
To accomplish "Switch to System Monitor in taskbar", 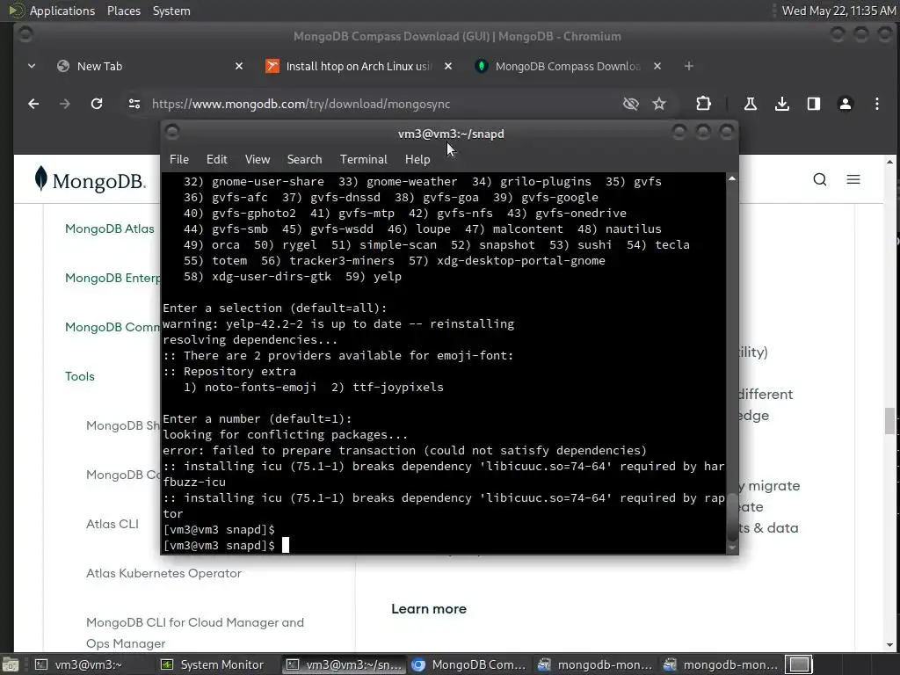I will [x=218, y=664].
